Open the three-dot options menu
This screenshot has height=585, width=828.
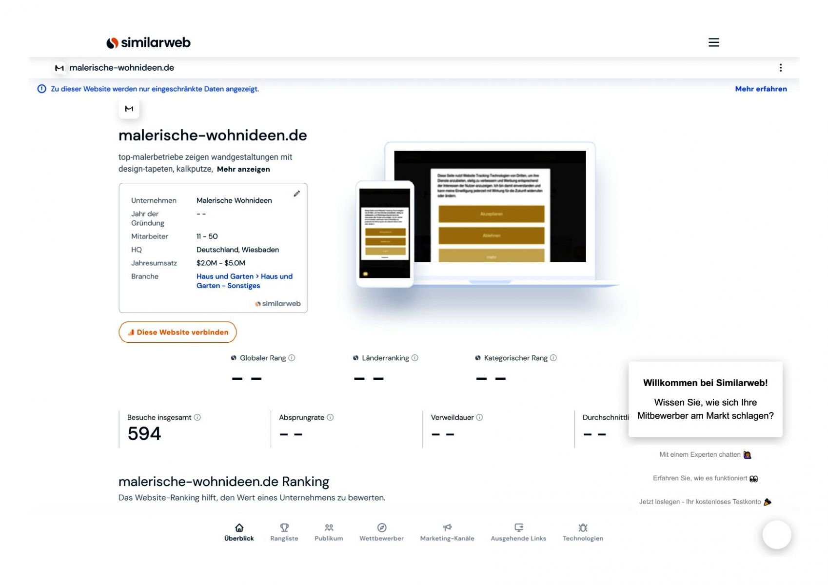tap(780, 68)
